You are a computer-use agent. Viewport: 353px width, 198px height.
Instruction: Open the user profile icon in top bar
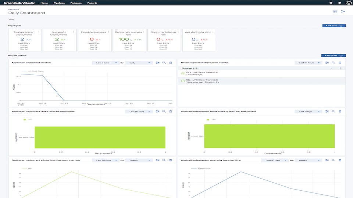pos(349,3)
